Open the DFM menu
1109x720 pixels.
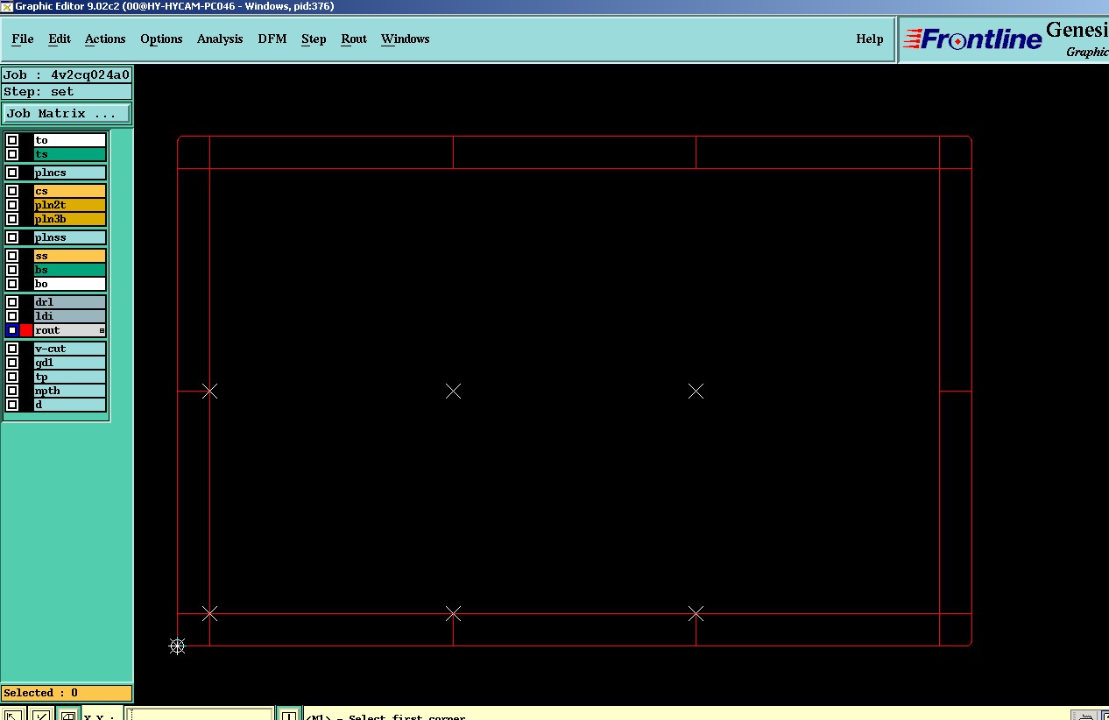point(272,39)
